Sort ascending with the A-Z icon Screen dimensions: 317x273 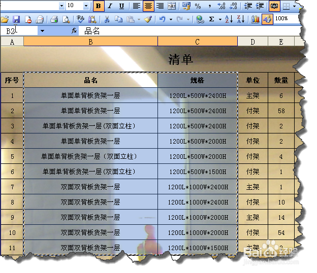click(229, 19)
